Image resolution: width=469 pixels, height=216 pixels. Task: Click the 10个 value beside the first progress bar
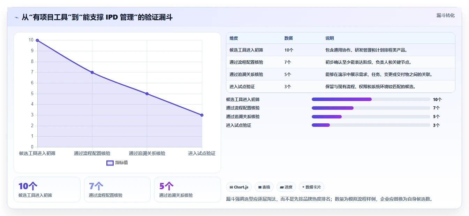click(437, 100)
